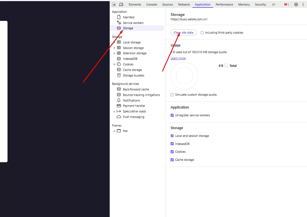This screenshot has width=307, height=217.
Task: Expand the top frame node
Action: coord(114,131)
